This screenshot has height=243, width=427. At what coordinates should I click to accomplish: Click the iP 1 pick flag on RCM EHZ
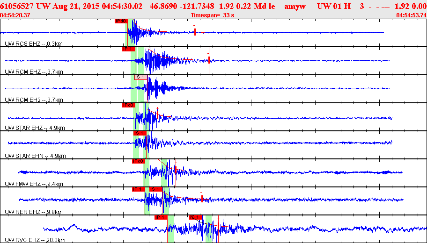click(129, 49)
